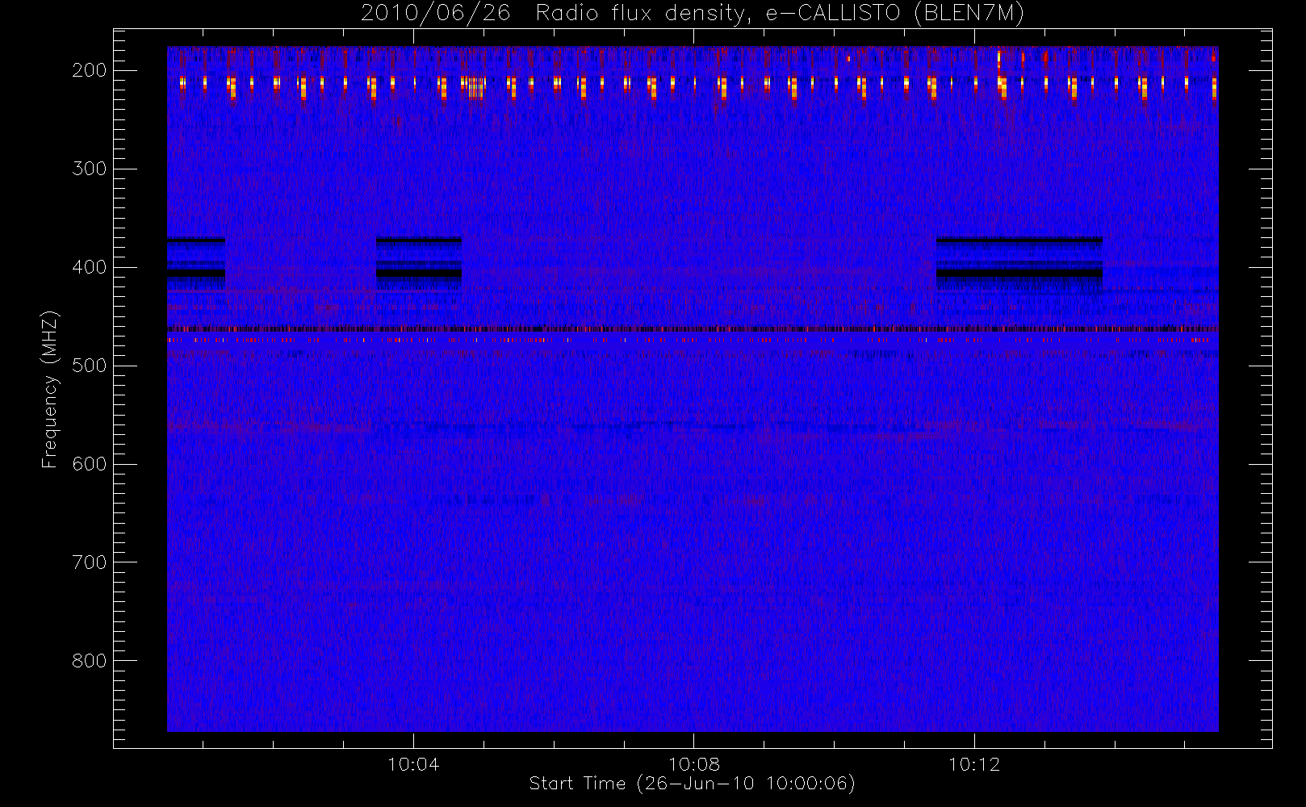The height and width of the screenshot is (807, 1306).
Task: Click the 600 frequency tick label
Action: tap(90, 464)
